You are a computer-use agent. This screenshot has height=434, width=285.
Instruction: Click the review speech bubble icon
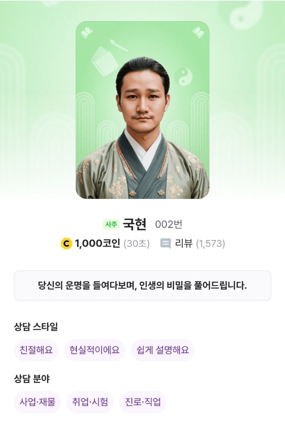(x=165, y=243)
